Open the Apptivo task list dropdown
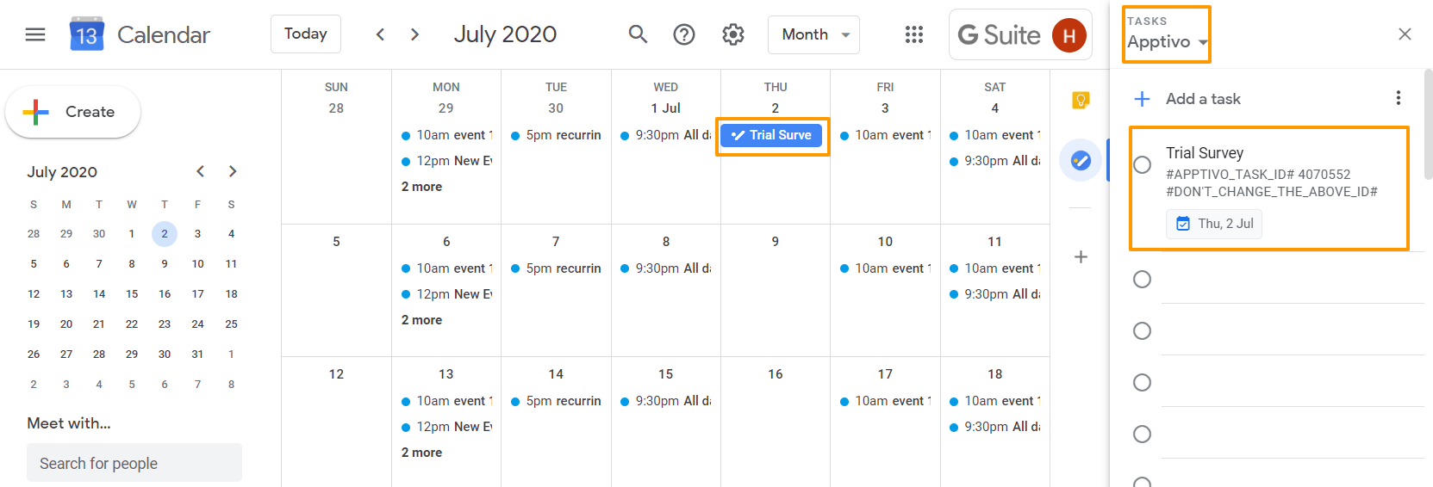Viewport: 1433px width, 487px height. click(1168, 41)
